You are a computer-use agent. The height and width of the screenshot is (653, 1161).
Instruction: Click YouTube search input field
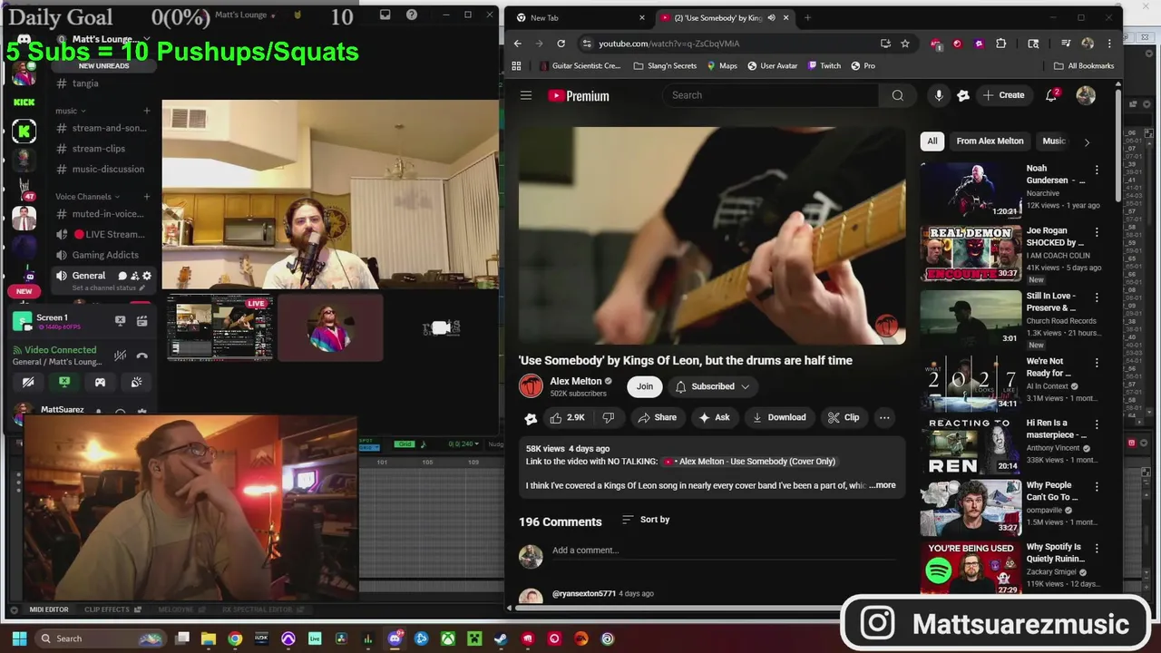[x=770, y=95]
